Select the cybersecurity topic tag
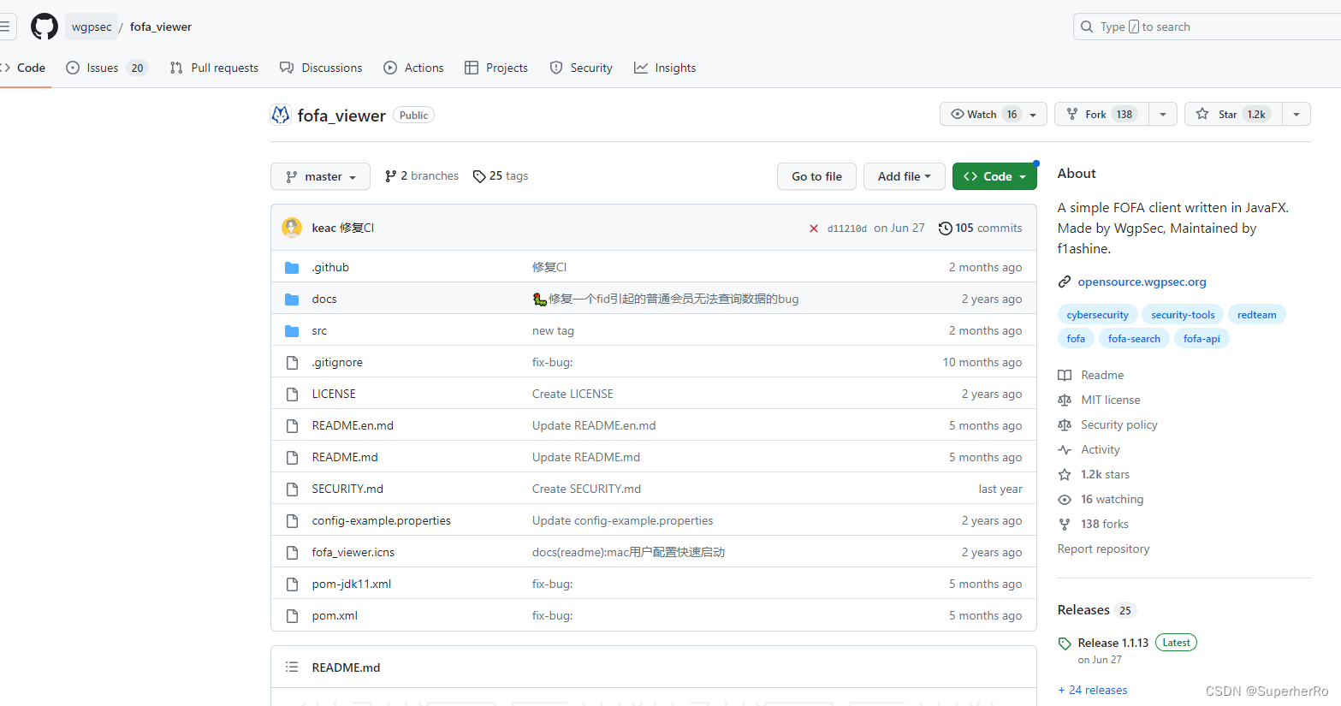1341x706 pixels. [x=1097, y=315]
